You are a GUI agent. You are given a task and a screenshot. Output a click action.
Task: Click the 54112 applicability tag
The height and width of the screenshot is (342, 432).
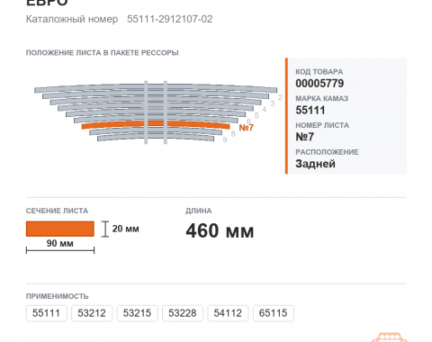click(228, 313)
